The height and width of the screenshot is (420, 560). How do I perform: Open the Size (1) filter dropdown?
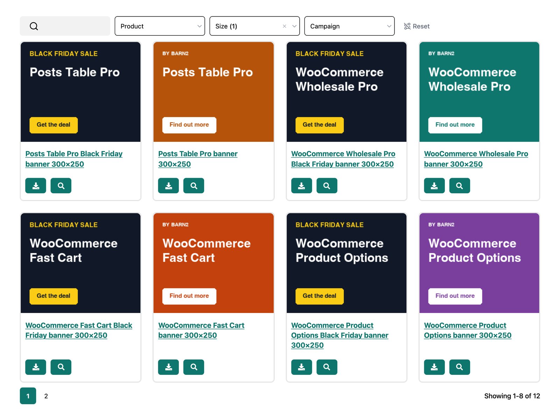pyautogui.click(x=254, y=26)
